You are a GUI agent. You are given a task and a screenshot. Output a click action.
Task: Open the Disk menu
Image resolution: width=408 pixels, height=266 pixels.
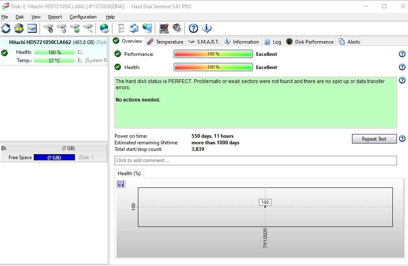coord(19,17)
